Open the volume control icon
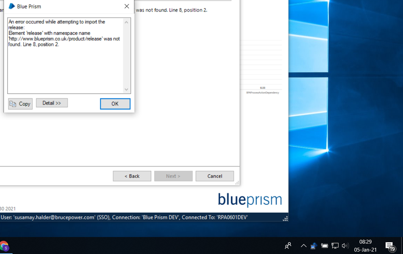This screenshot has height=254, width=403. coord(345,246)
